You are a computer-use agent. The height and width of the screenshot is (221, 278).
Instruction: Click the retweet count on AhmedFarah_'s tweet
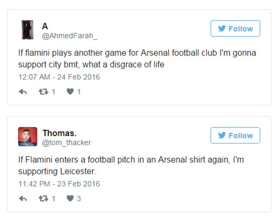tap(53, 92)
